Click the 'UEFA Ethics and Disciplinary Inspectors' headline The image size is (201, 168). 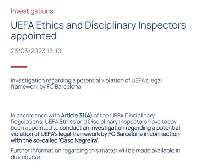tap(98, 25)
